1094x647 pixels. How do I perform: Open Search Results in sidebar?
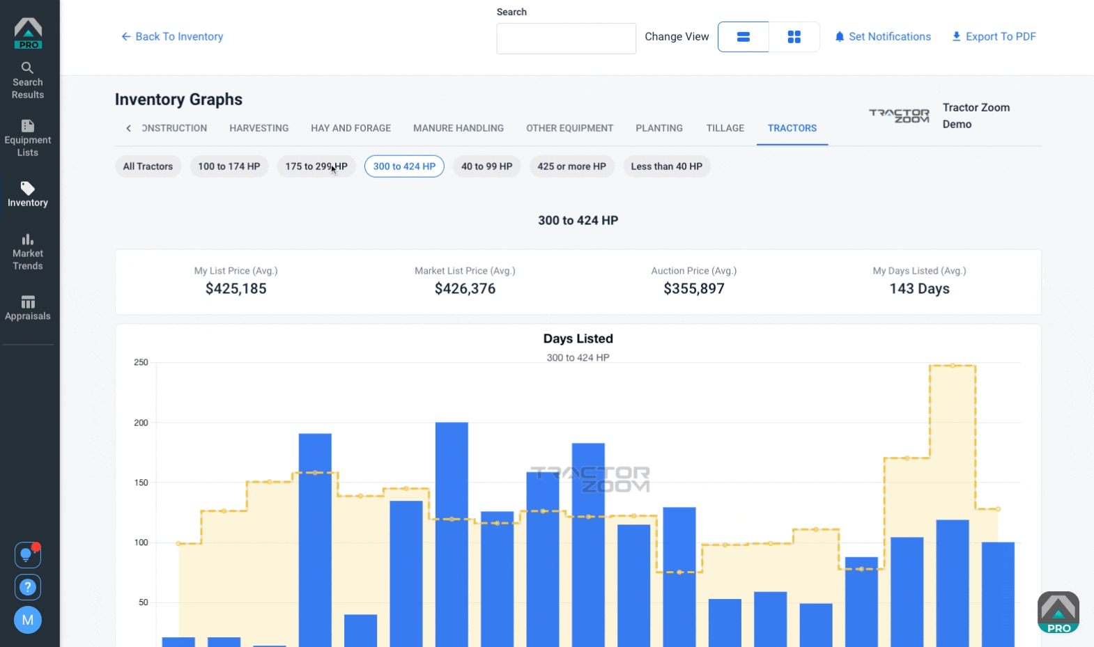pos(28,81)
